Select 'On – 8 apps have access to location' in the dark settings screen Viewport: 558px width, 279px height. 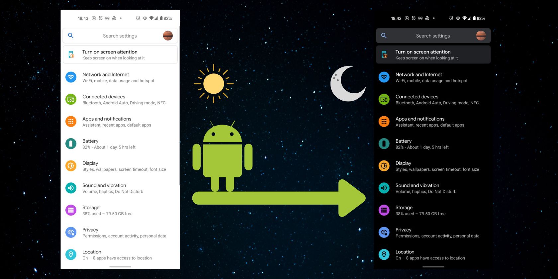pos(430,258)
